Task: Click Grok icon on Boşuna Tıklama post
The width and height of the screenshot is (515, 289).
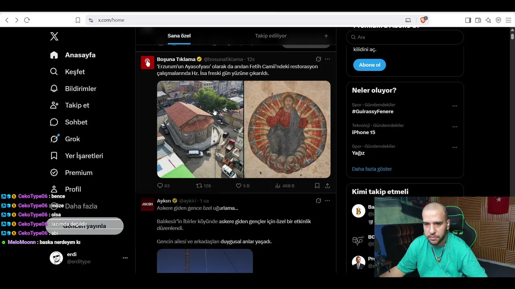Action: [x=318, y=59]
